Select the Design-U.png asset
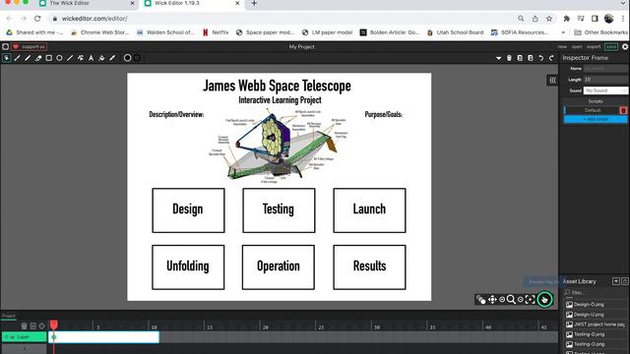The width and height of the screenshot is (630, 354). click(596, 315)
